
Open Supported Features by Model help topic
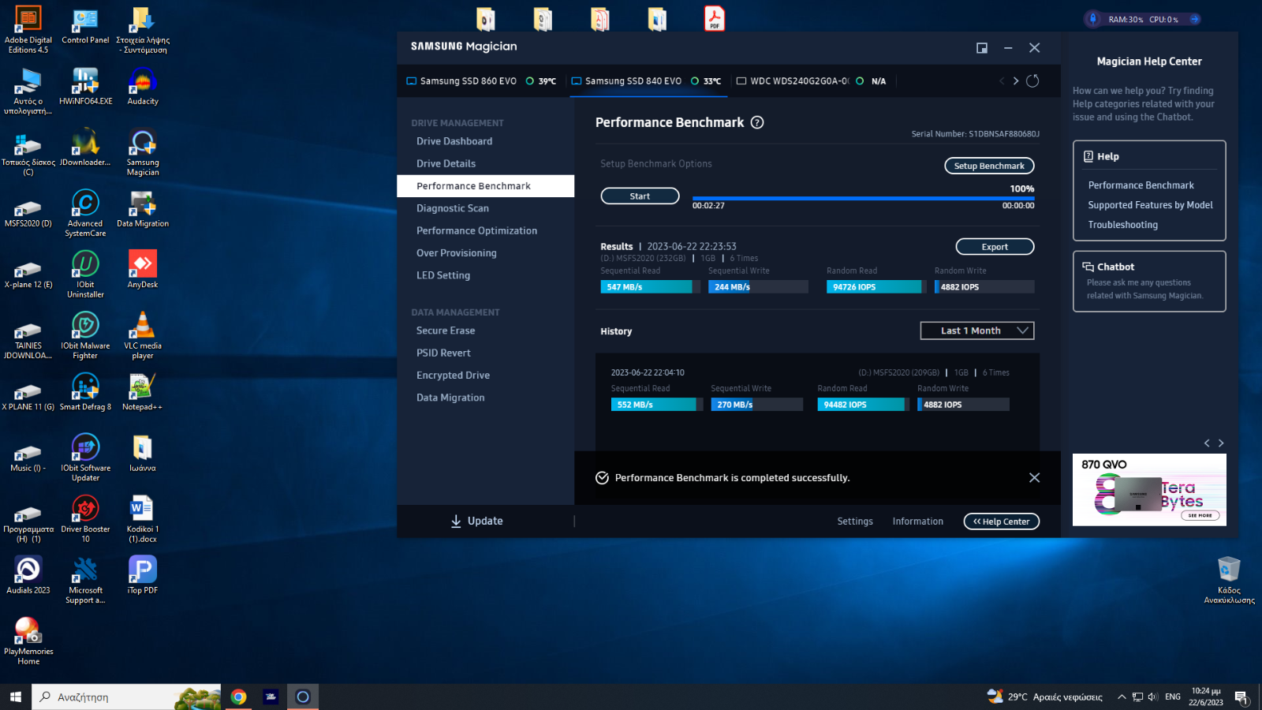pos(1150,205)
